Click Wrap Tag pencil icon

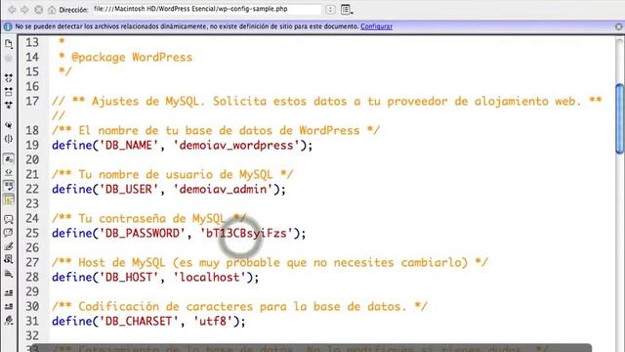9,246
